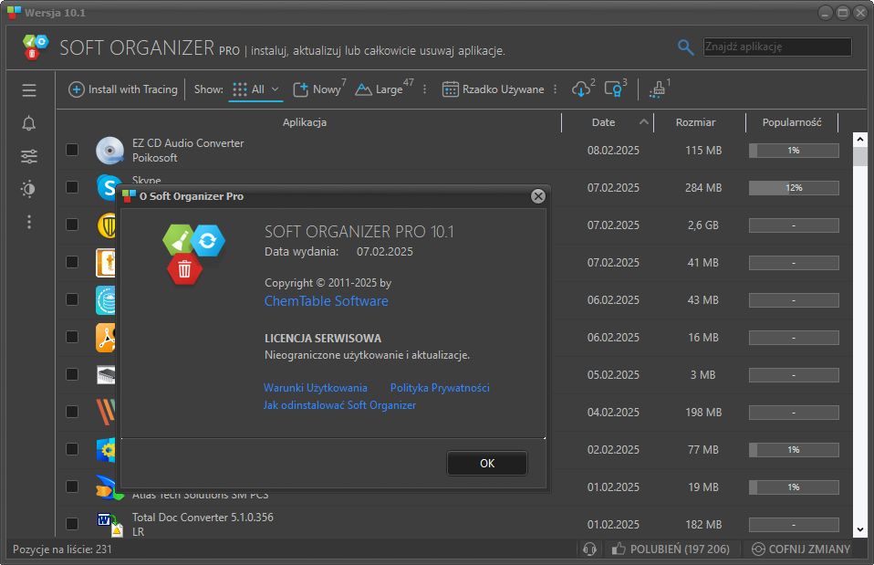Open Polityka Prywatności link

pyautogui.click(x=440, y=388)
